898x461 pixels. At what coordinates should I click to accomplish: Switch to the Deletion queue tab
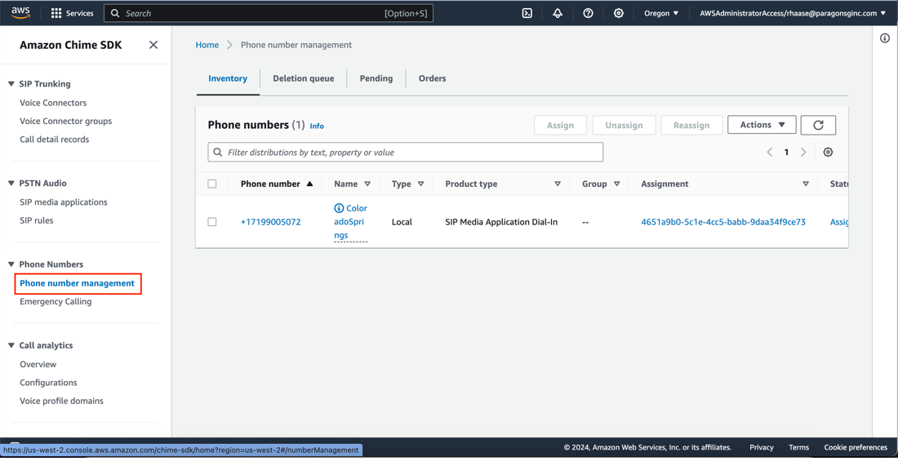[x=304, y=78]
